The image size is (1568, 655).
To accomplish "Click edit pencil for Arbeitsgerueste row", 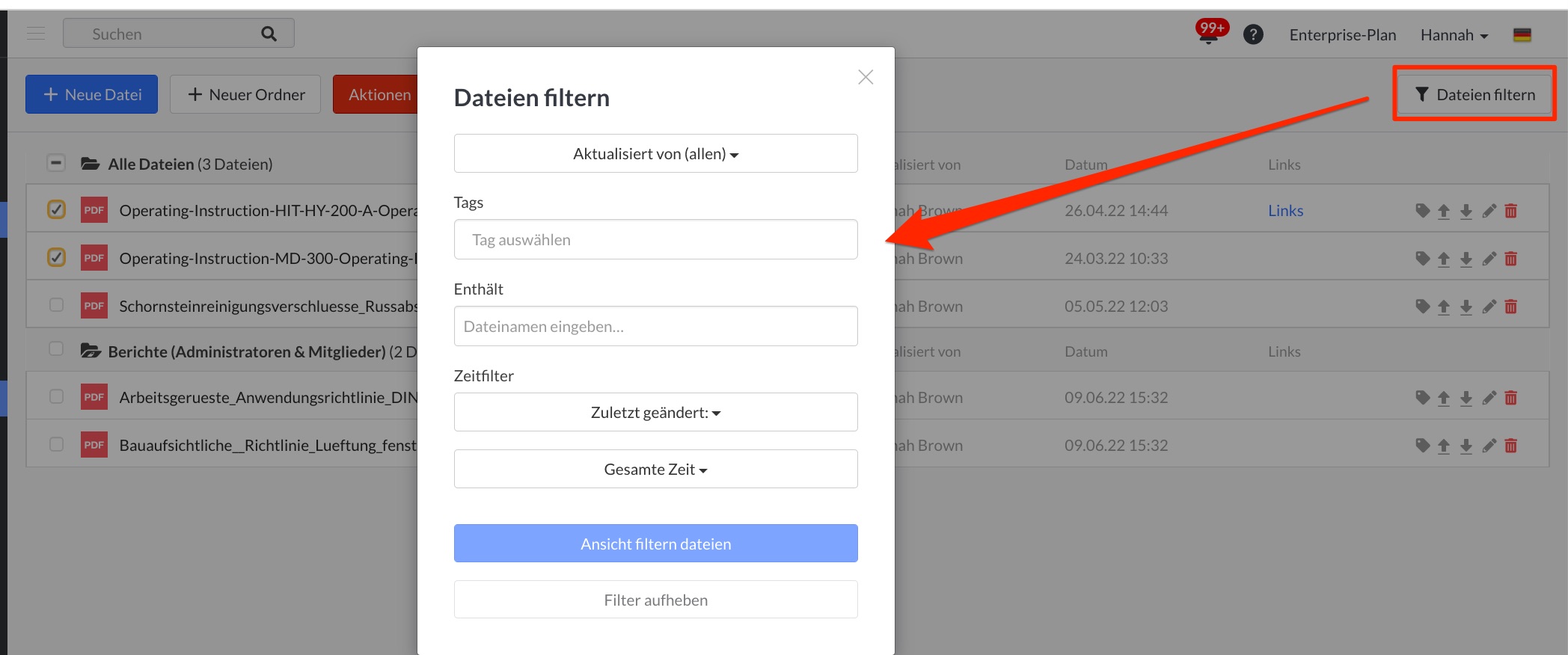I will [1489, 398].
